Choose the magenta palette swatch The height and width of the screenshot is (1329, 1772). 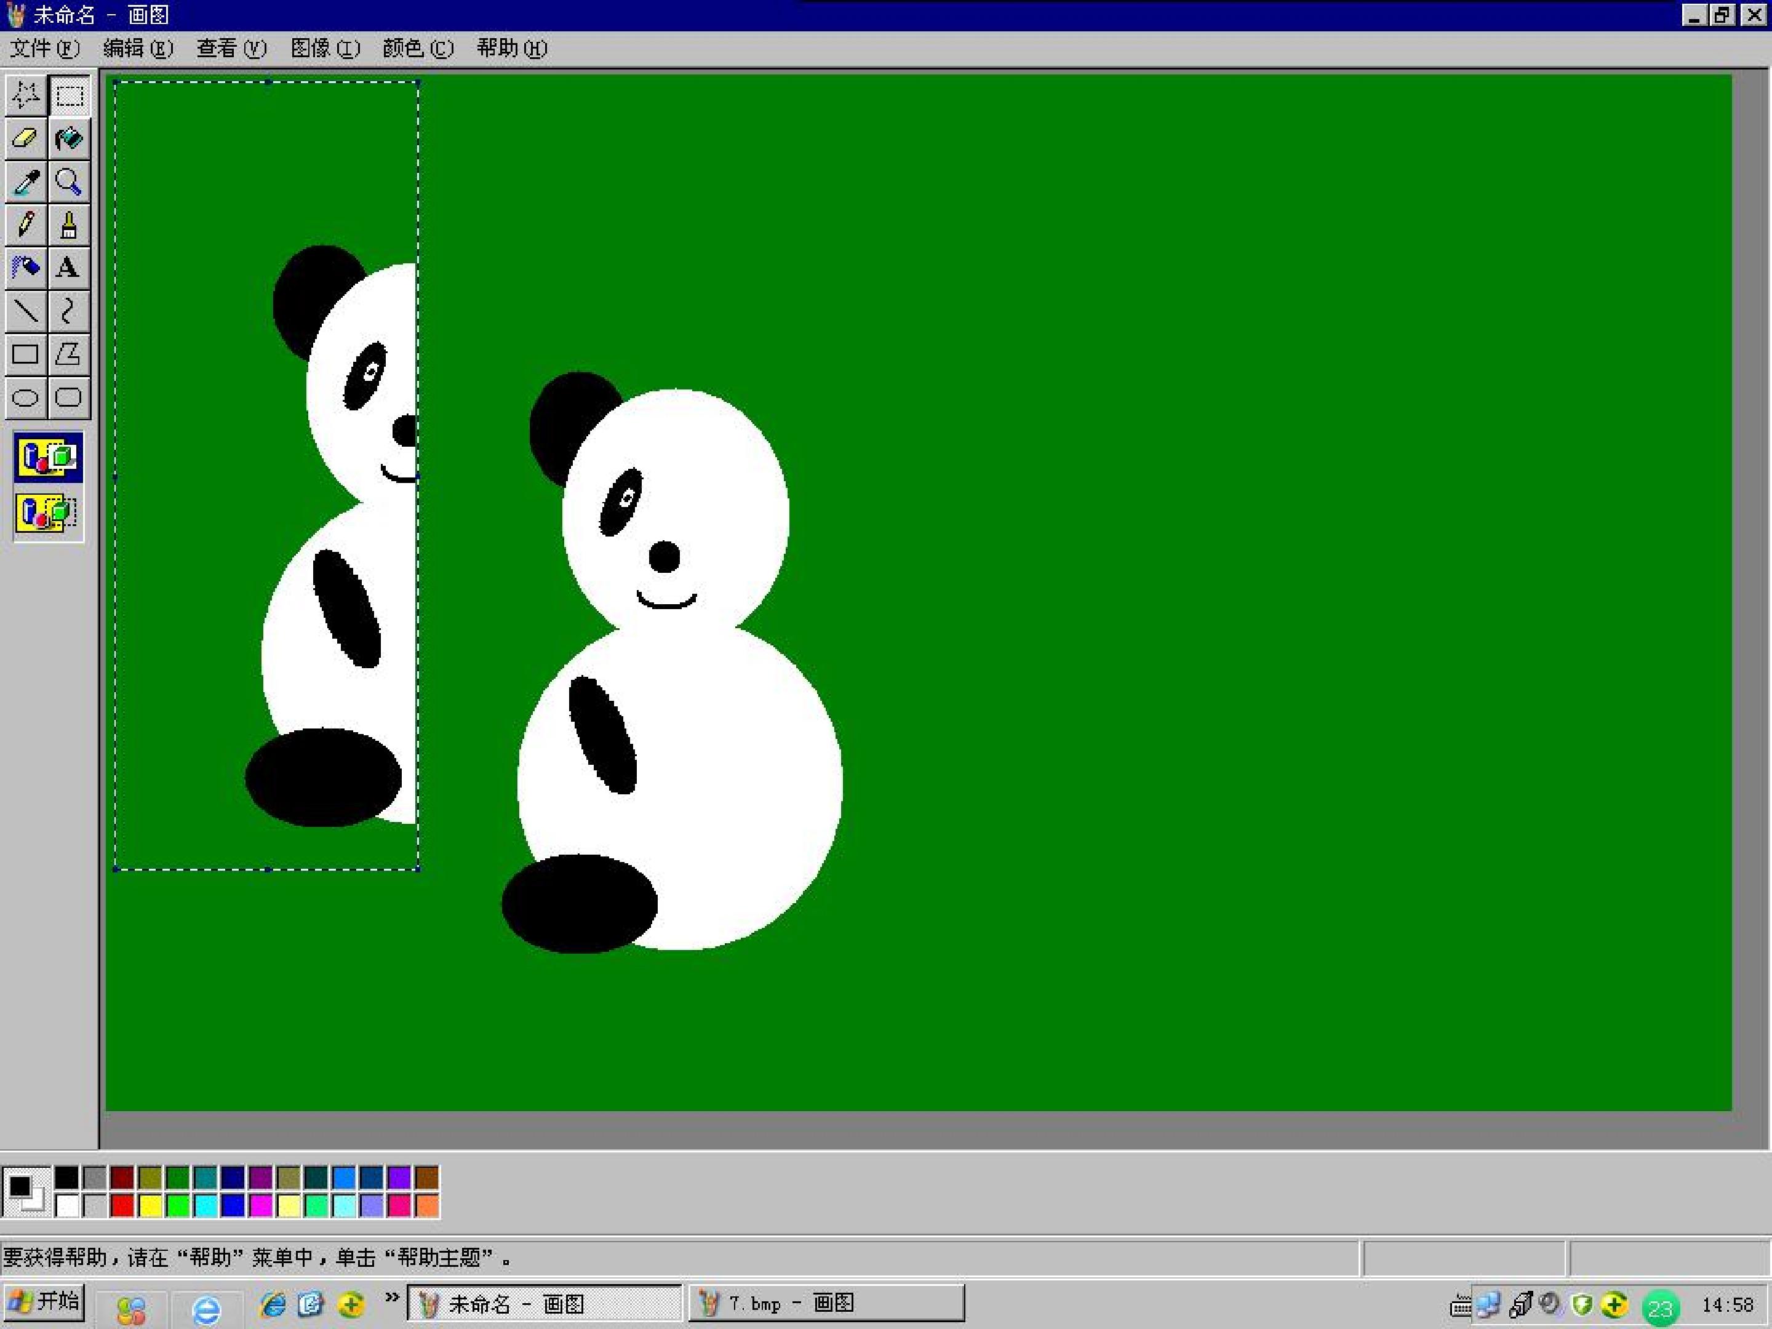click(261, 1205)
